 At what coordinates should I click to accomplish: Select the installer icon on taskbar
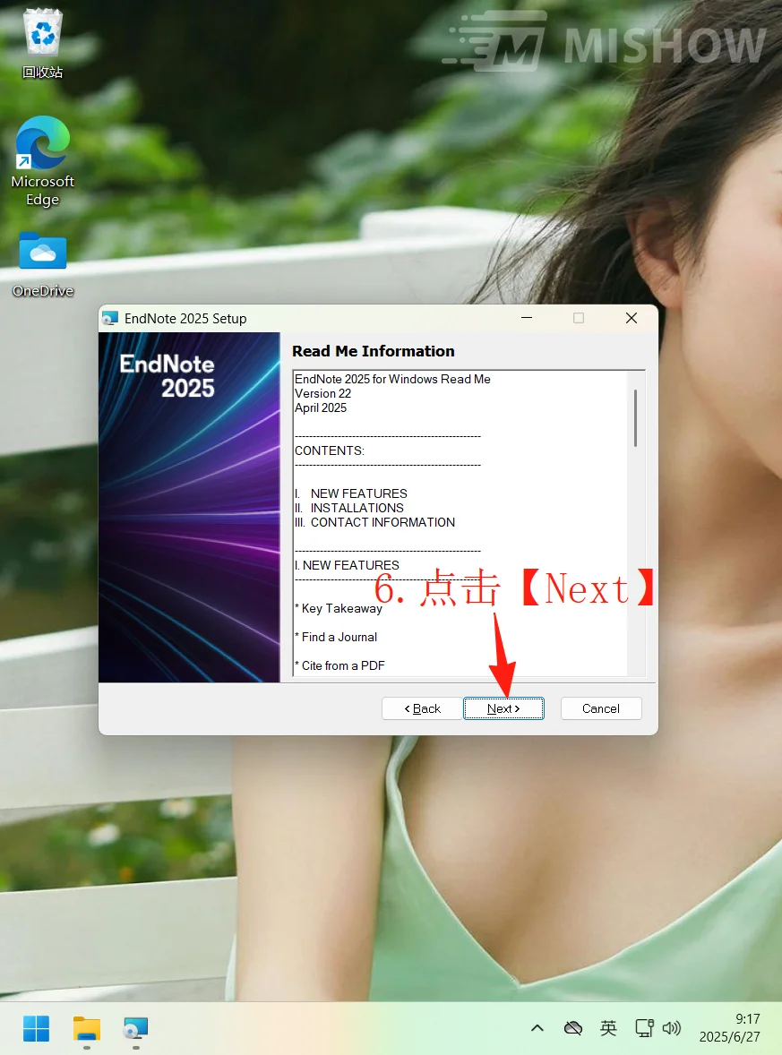(x=136, y=1028)
